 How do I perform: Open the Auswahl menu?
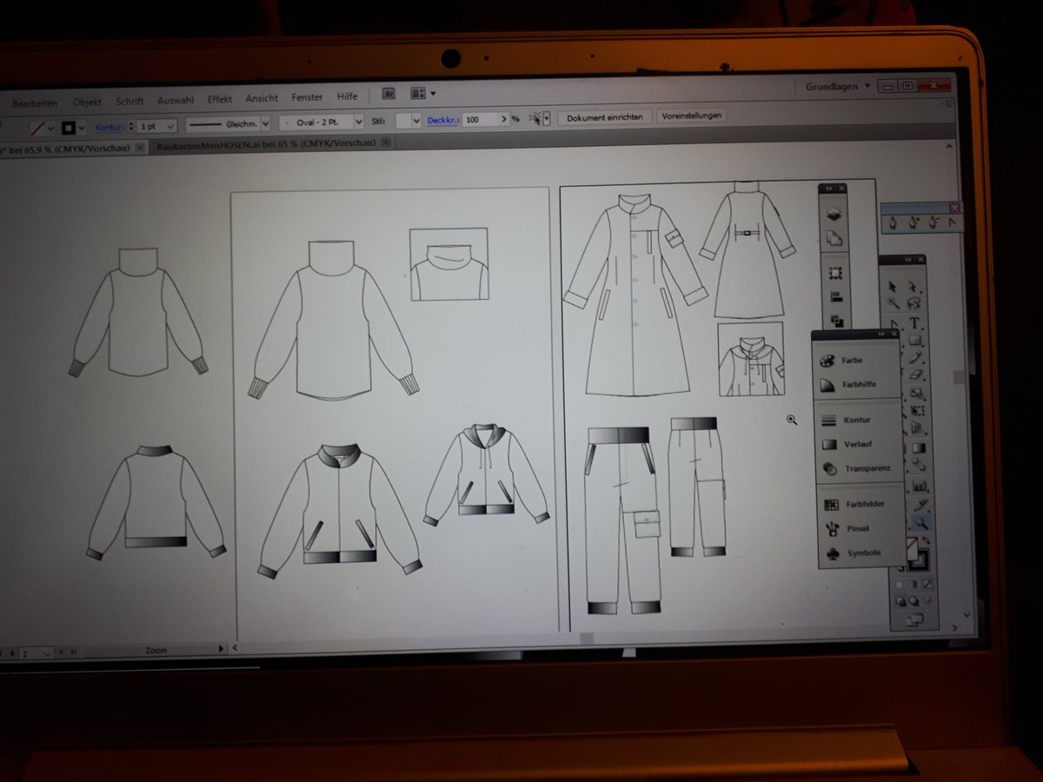pyautogui.click(x=176, y=100)
